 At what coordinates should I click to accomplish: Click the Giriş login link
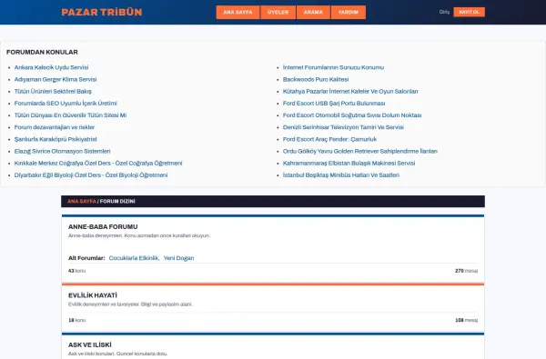[444, 12]
